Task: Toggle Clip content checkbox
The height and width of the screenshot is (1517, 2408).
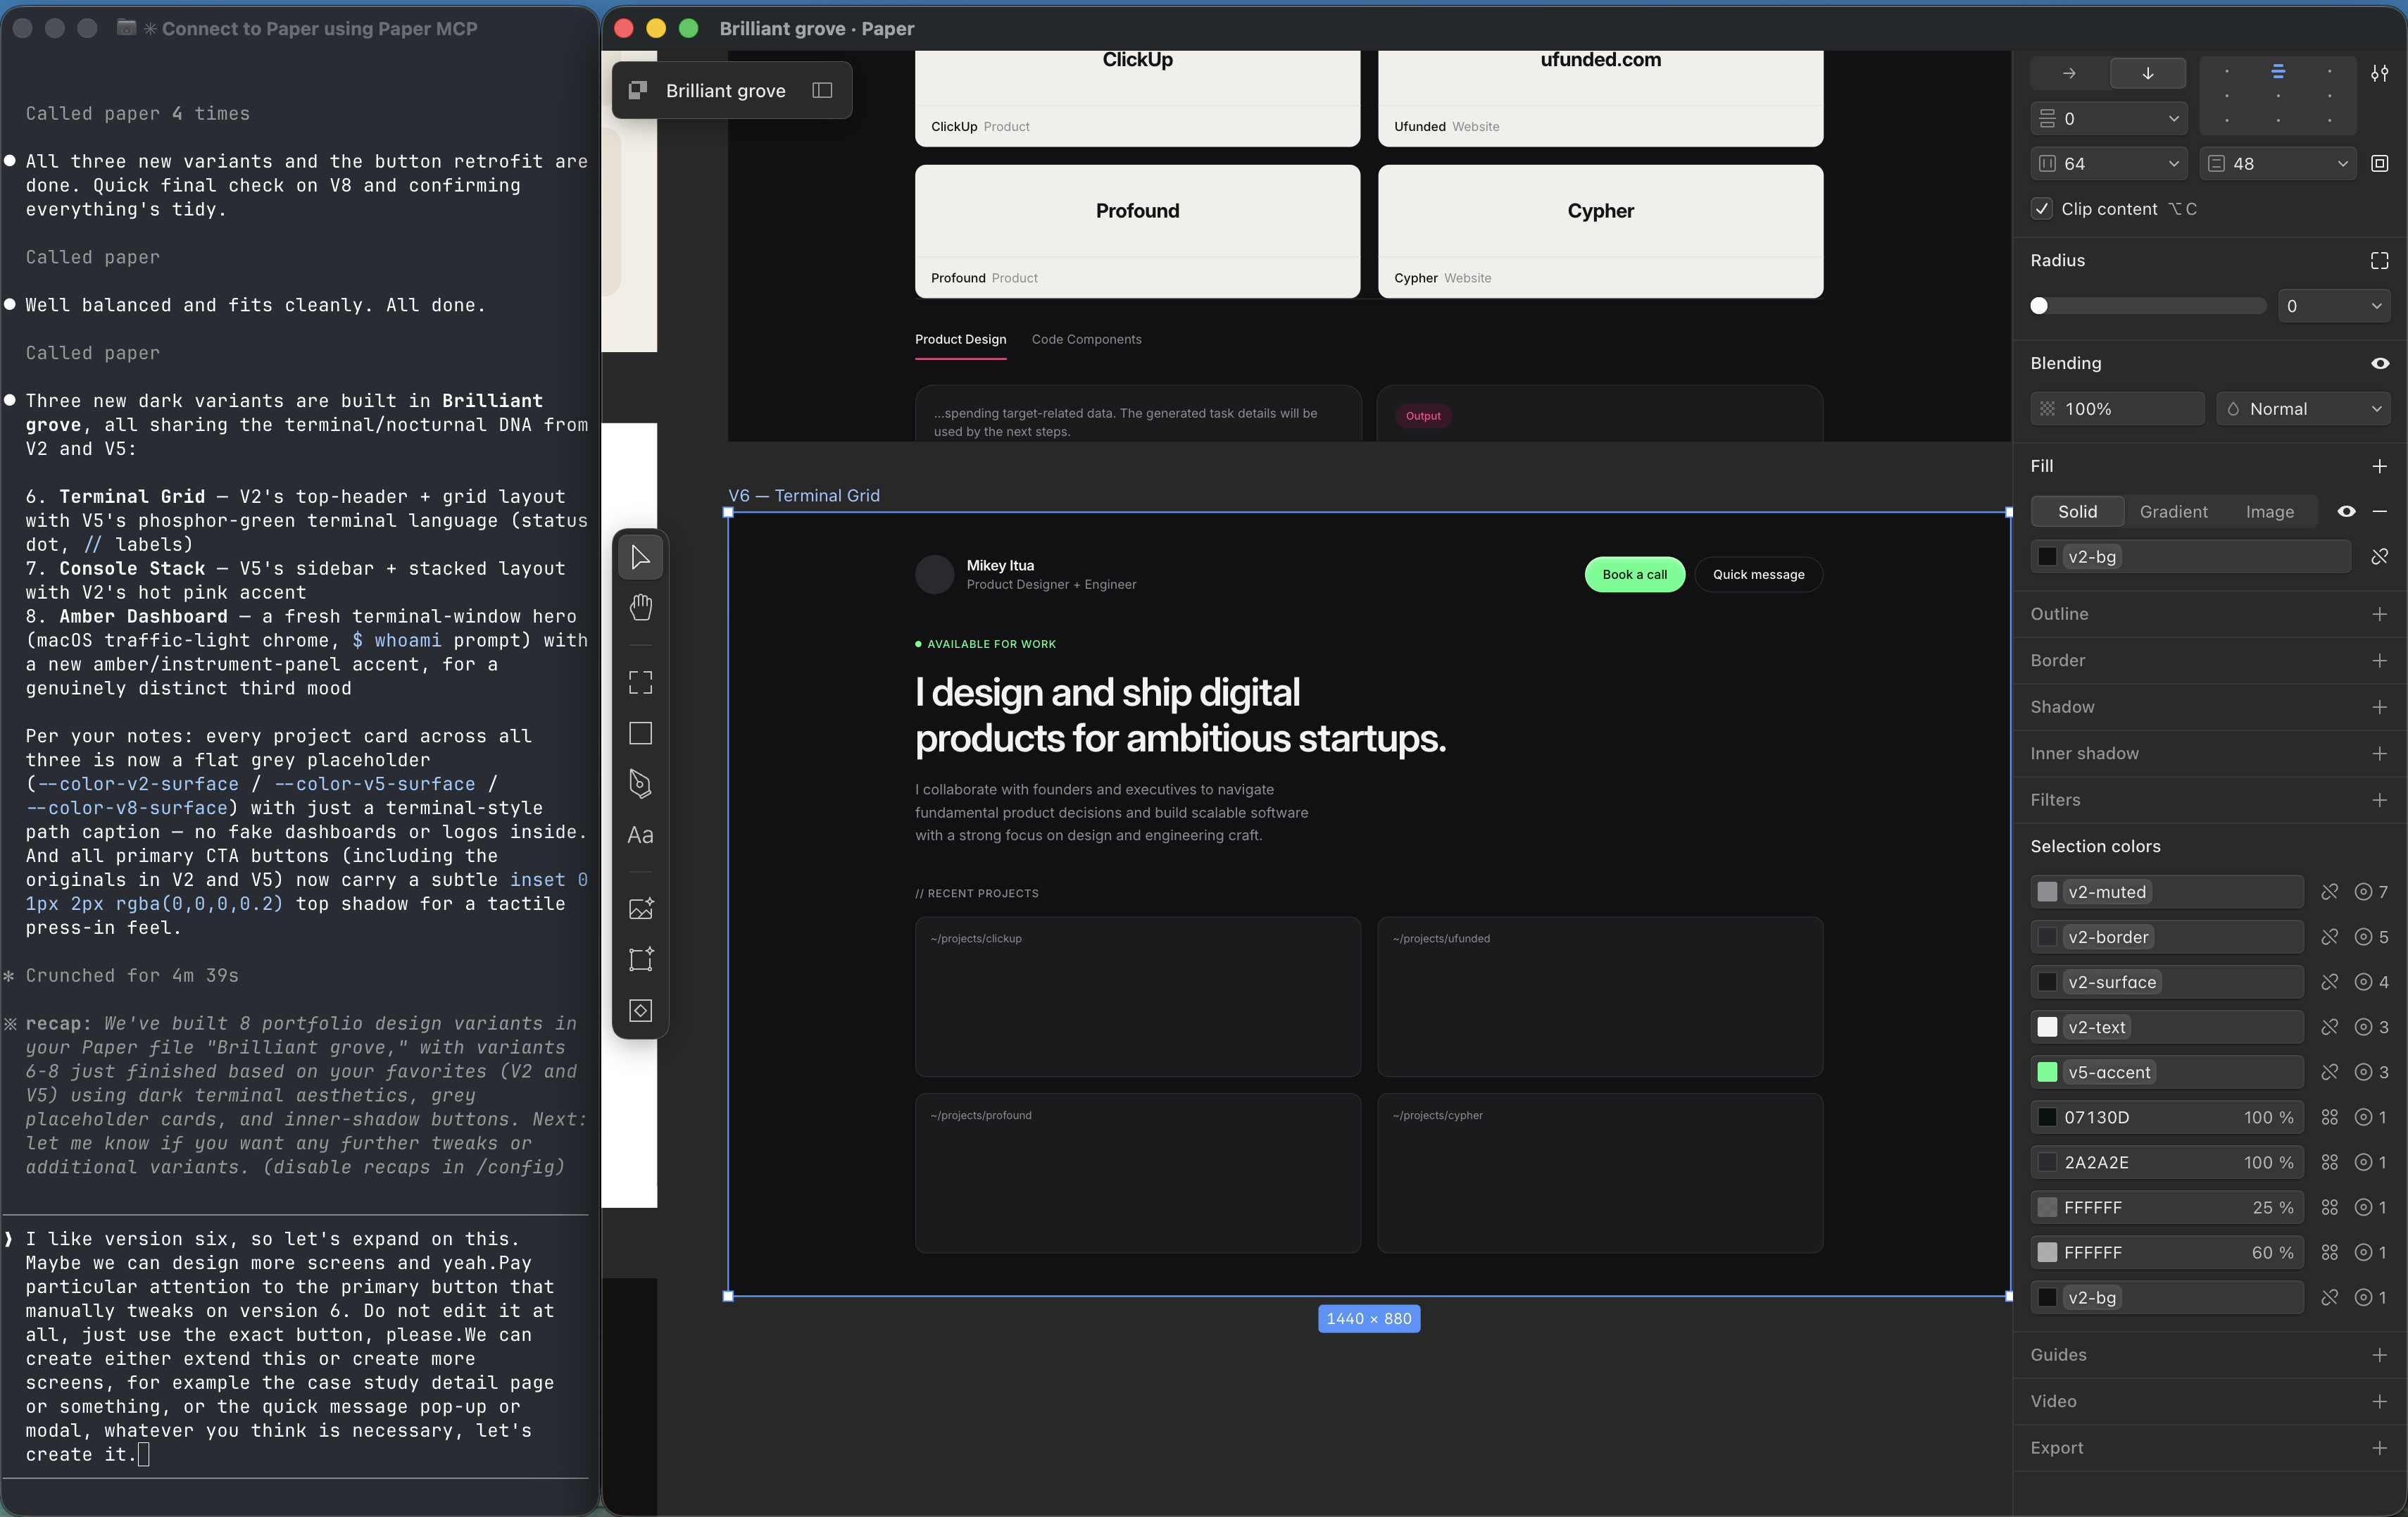Action: click(x=2042, y=208)
